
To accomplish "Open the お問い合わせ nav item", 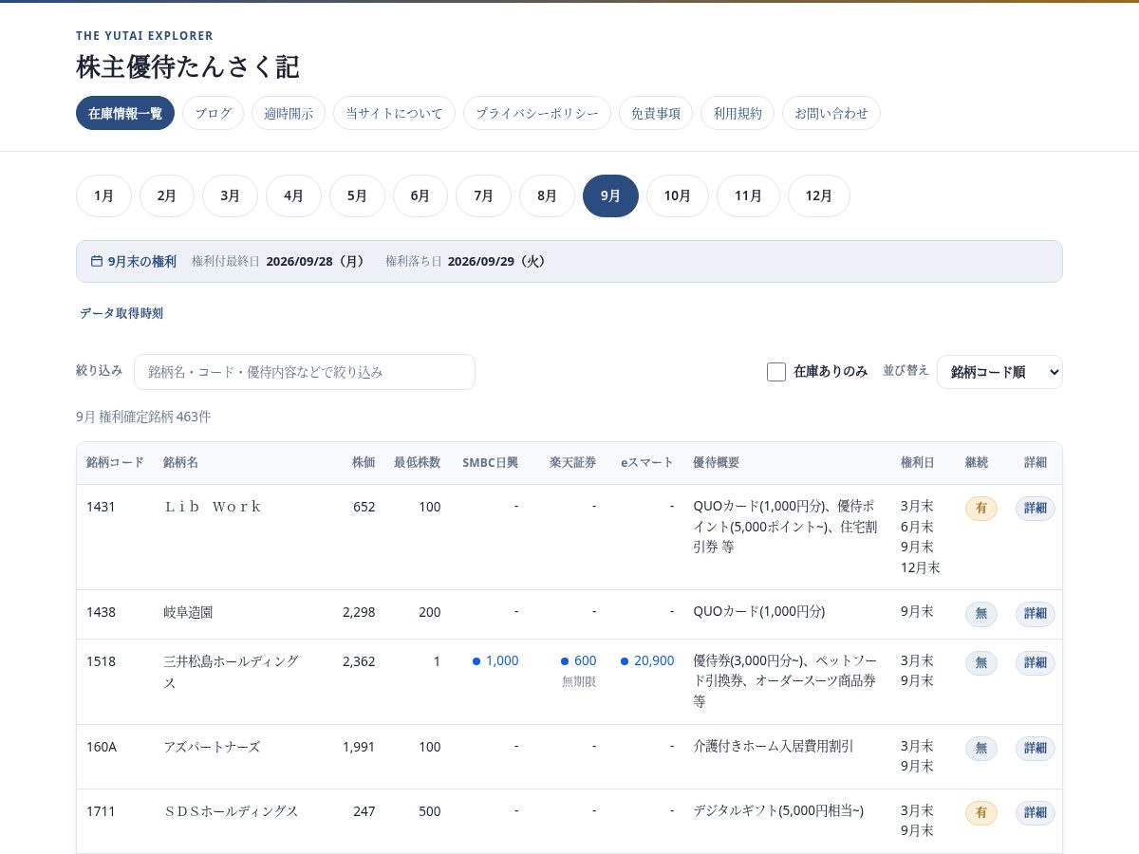I will click(831, 113).
